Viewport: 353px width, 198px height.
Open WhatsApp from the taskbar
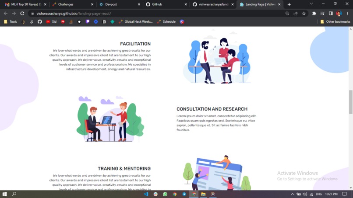pyautogui.click(x=165, y=194)
